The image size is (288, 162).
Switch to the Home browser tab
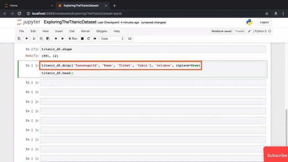(x=13, y=6)
